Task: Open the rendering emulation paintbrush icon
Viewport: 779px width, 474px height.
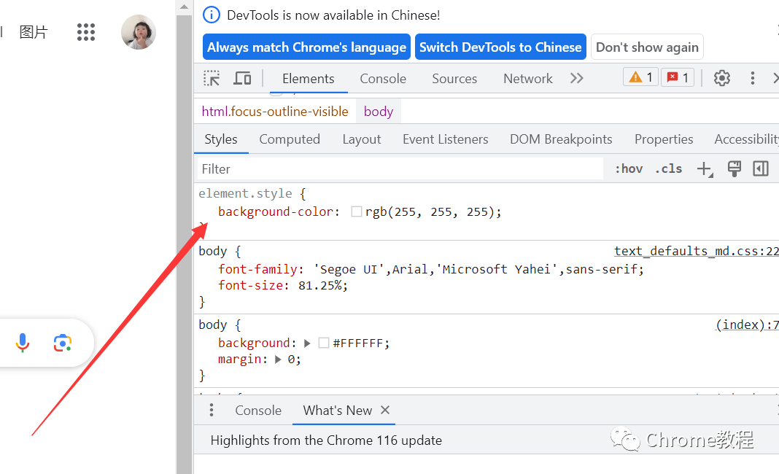Action: click(x=735, y=168)
